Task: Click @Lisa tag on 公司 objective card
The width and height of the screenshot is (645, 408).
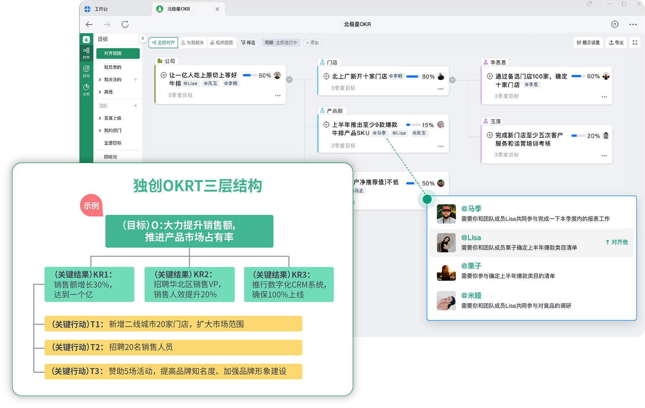Action: point(190,83)
